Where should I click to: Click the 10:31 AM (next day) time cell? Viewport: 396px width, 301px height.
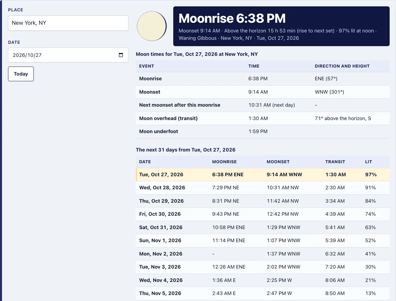click(x=272, y=105)
